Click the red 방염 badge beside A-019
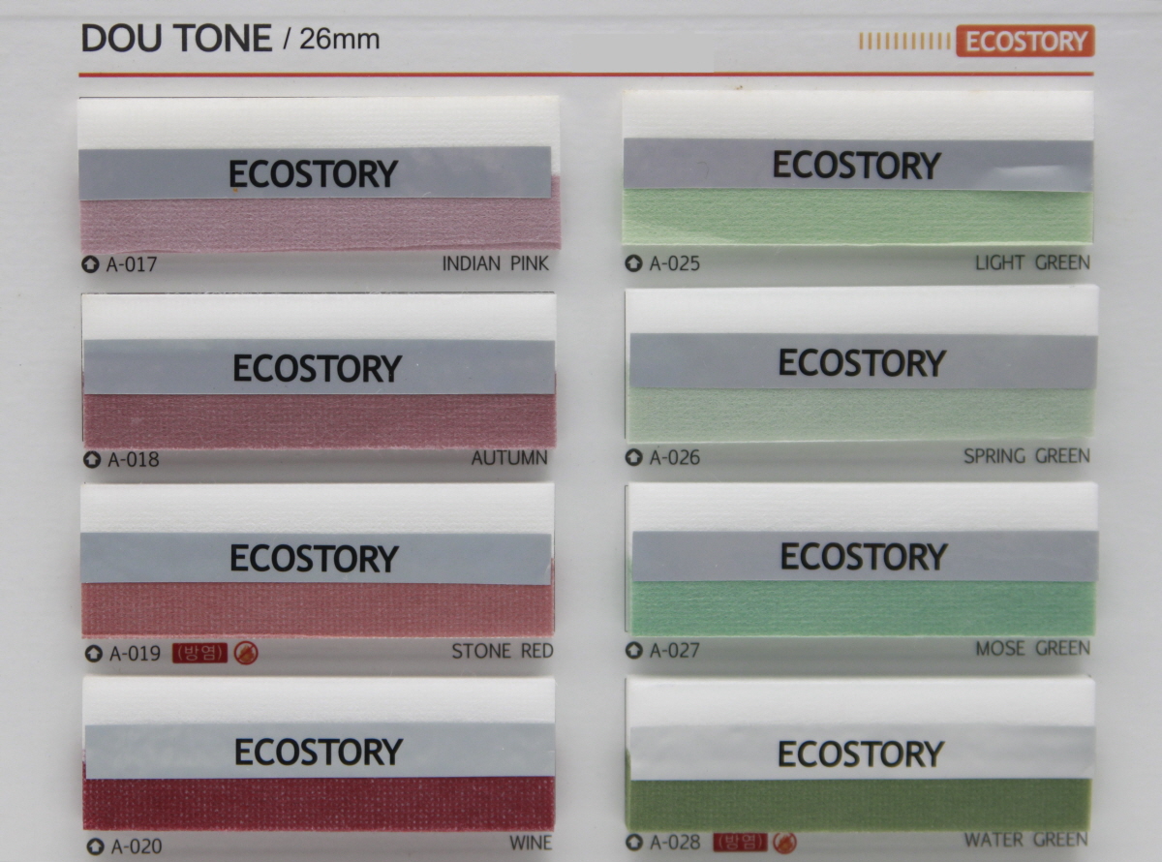Screen dimensions: 1162x862 [199, 653]
